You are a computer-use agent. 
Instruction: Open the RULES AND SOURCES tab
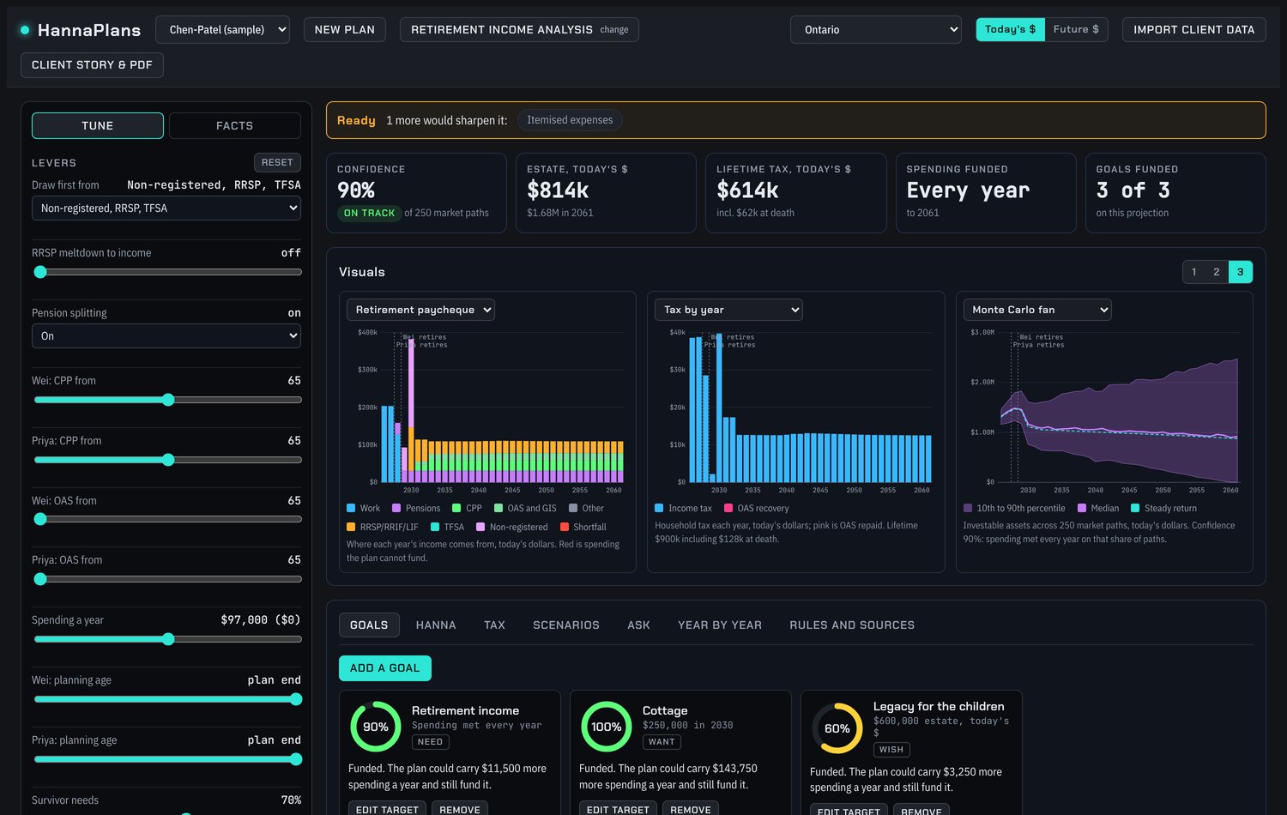point(852,625)
